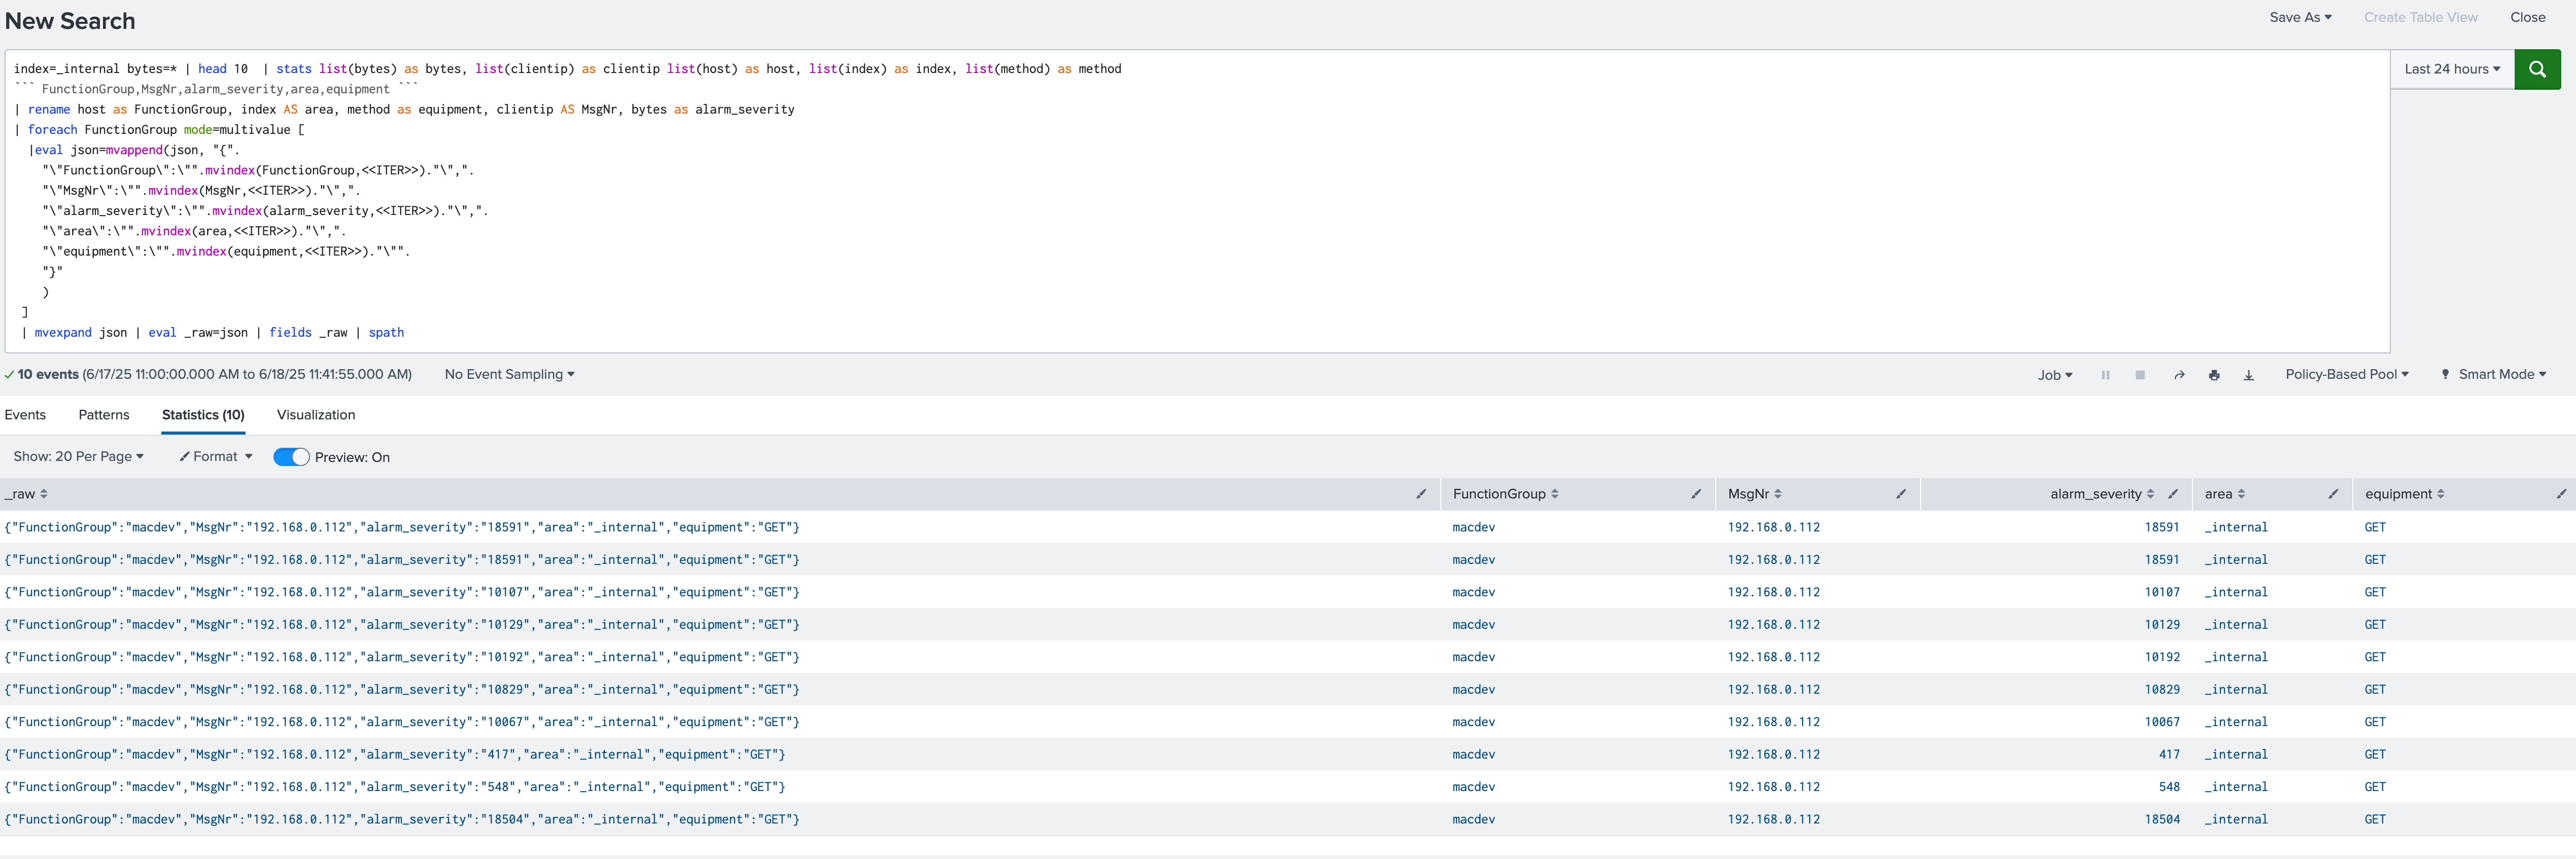
Task: Click pencil edit icon on equipment column
Action: (x=2561, y=494)
